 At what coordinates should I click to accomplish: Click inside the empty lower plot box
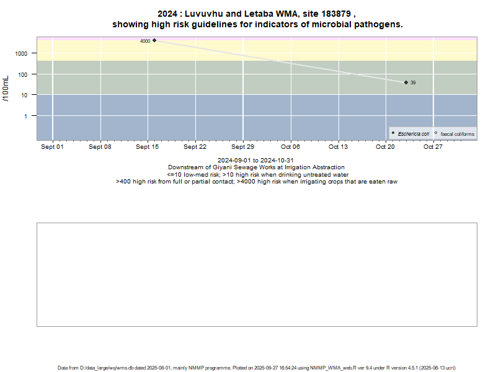click(257, 274)
